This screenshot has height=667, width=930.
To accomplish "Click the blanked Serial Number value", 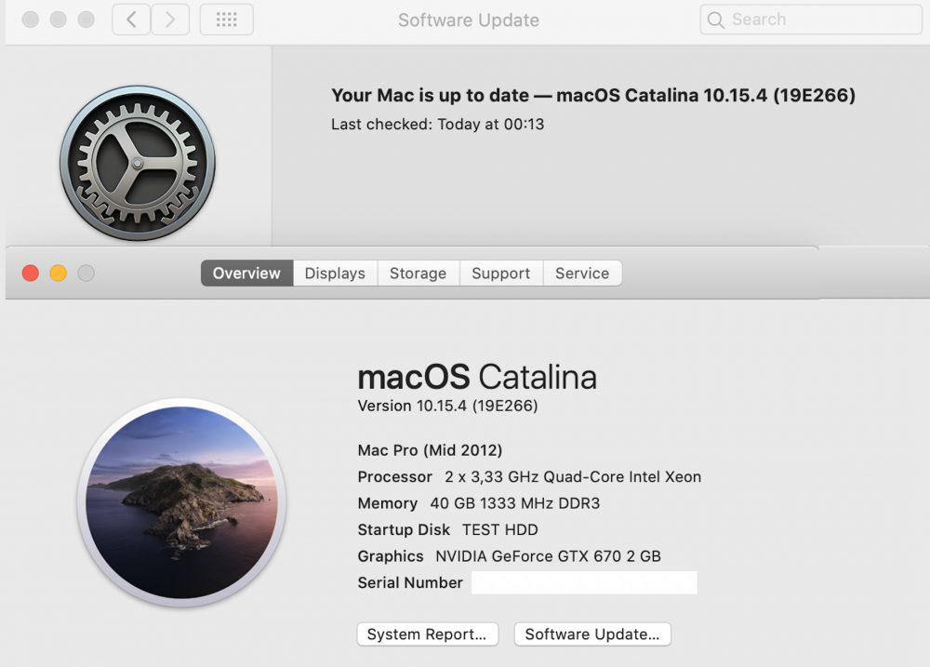I will (x=584, y=582).
